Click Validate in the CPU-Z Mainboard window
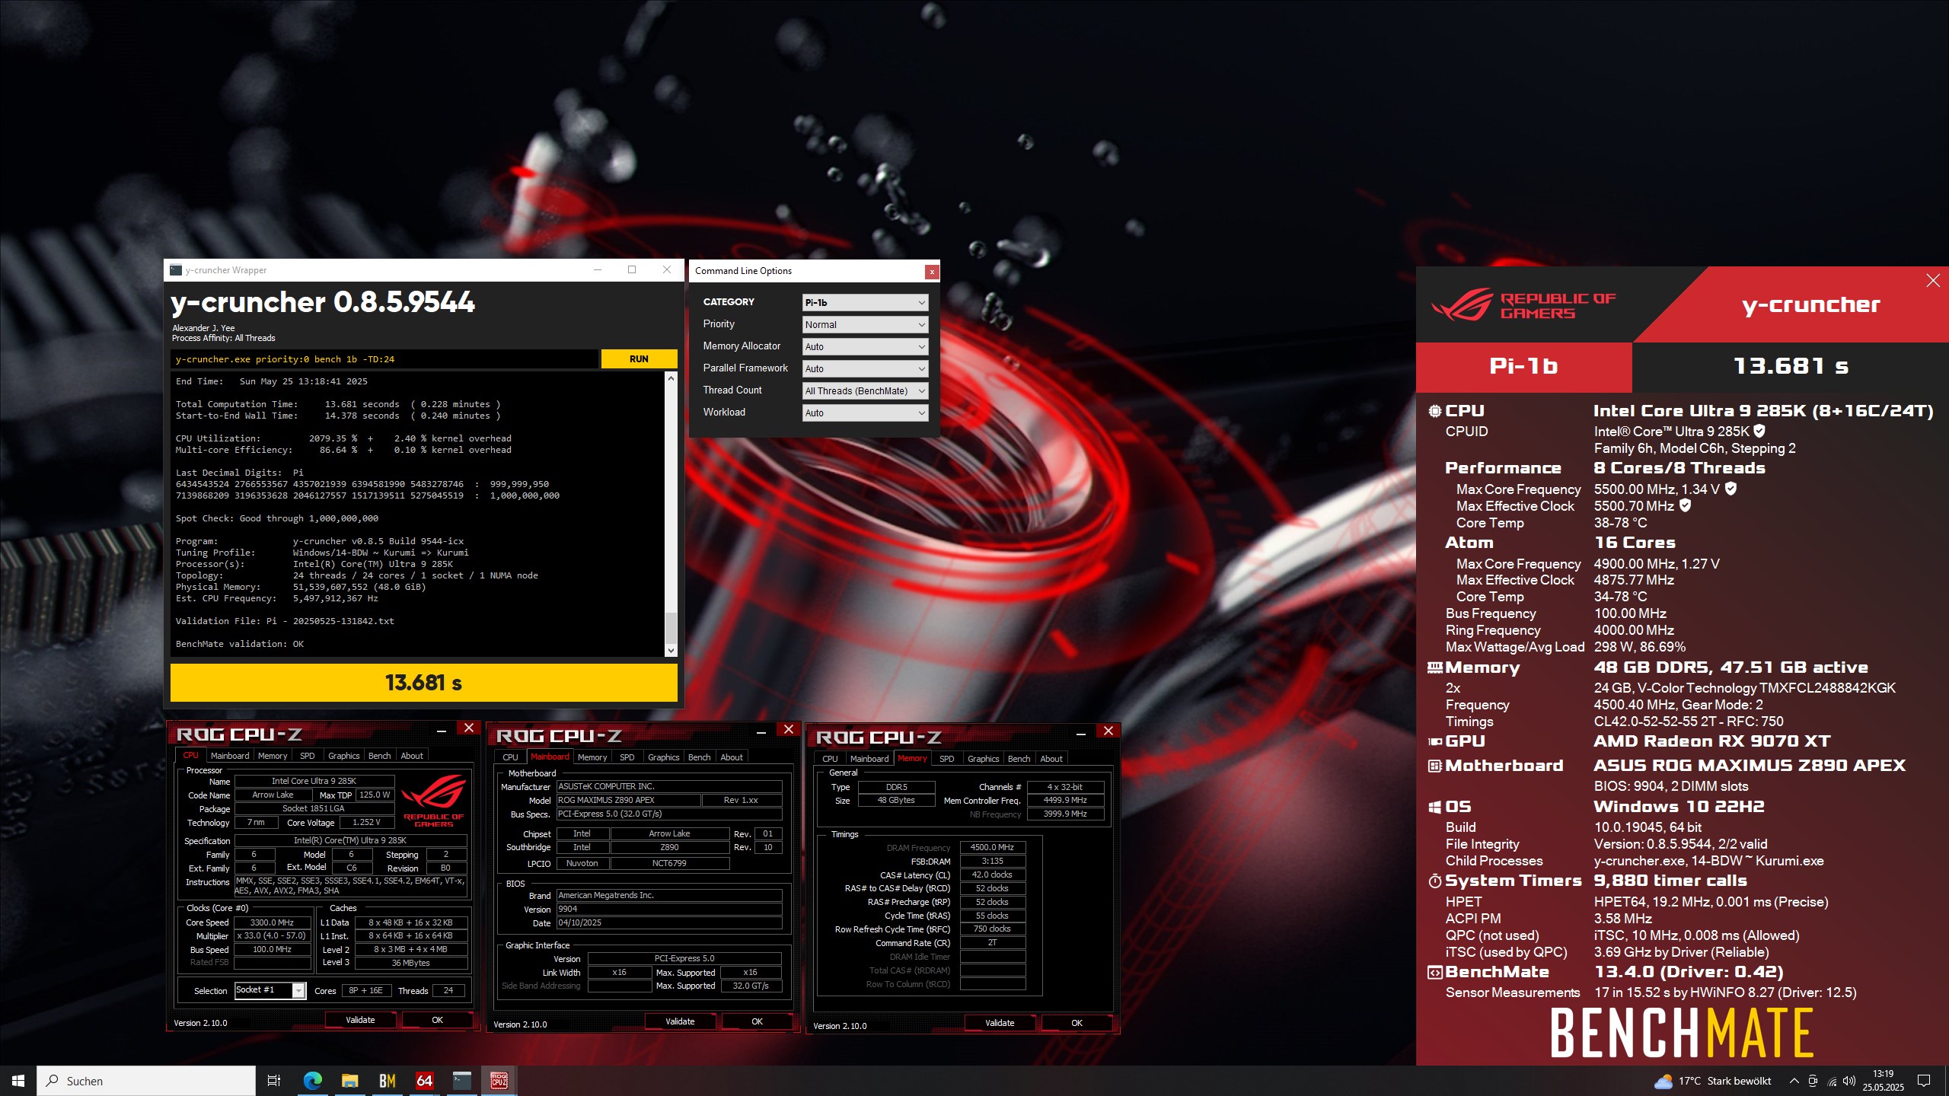Screen dimensions: 1949x1096 680,1021
